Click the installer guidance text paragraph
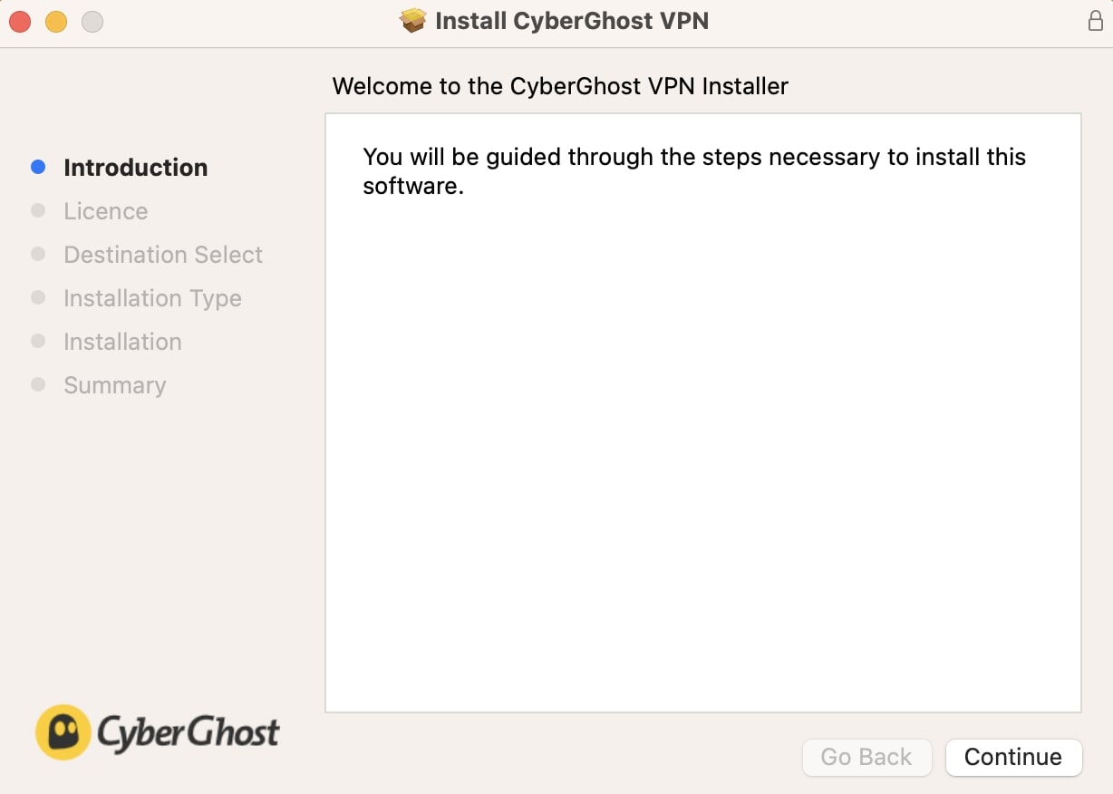The image size is (1113, 794). pyautogui.click(x=693, y=171)
